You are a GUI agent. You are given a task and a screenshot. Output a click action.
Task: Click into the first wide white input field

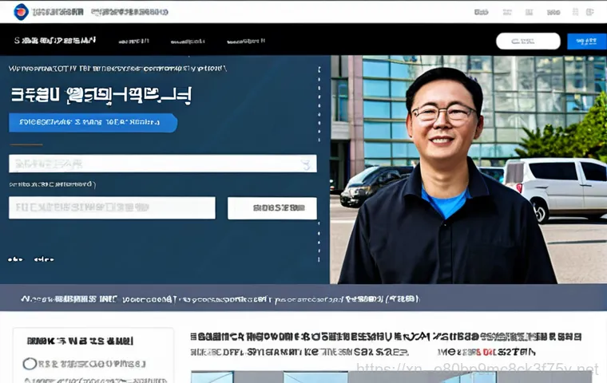152,164
